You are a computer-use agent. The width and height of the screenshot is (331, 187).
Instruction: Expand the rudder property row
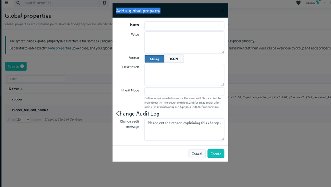point(10,99)
